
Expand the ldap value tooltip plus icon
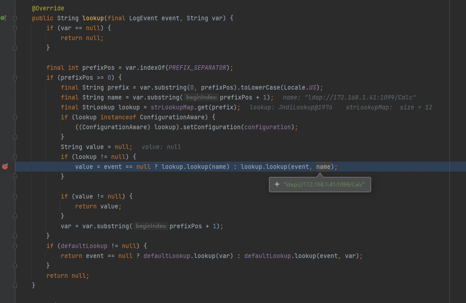click(277, 184)
